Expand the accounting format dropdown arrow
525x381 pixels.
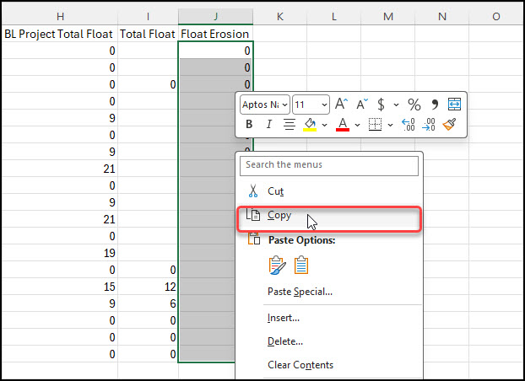(396, 105)
